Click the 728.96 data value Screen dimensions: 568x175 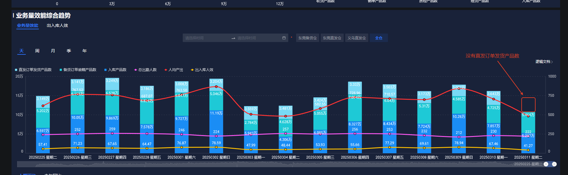click(355, 93)
